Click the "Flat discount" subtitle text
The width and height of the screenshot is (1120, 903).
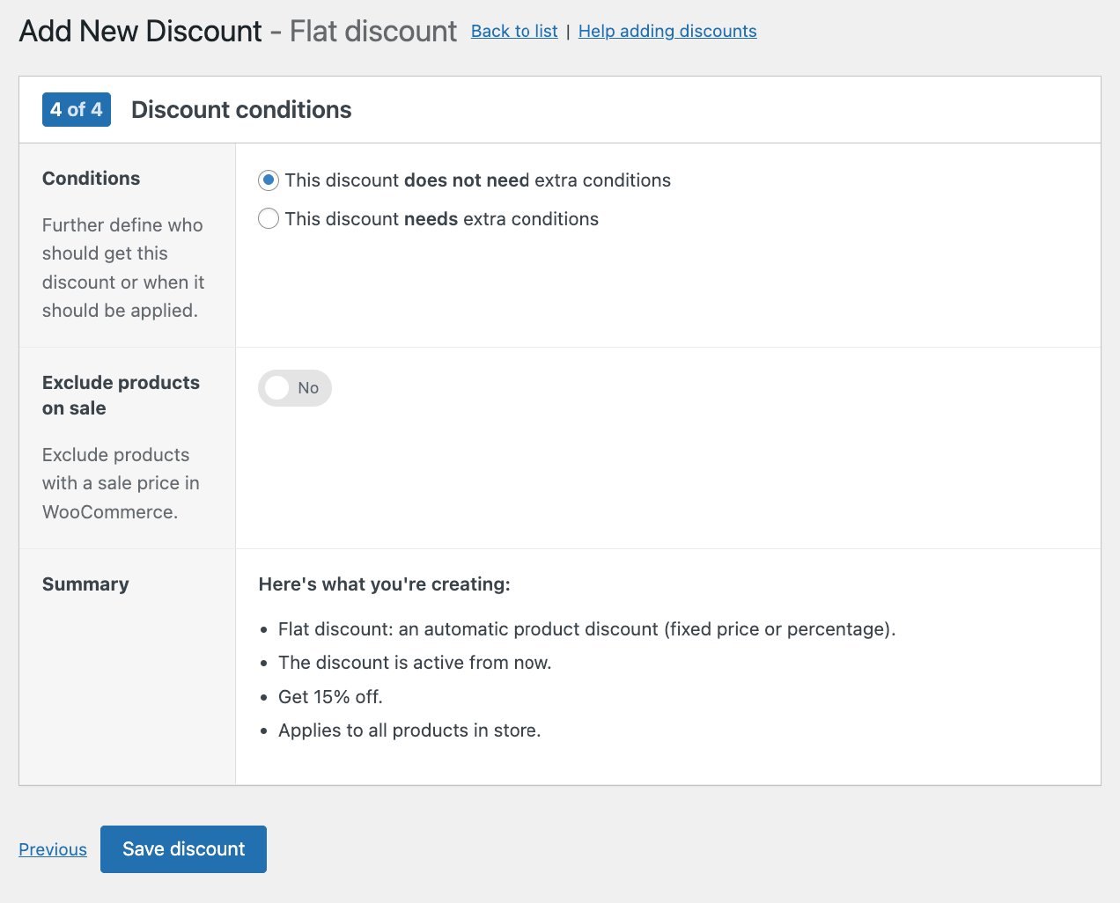pyautogui.click(x=372, y=31)
